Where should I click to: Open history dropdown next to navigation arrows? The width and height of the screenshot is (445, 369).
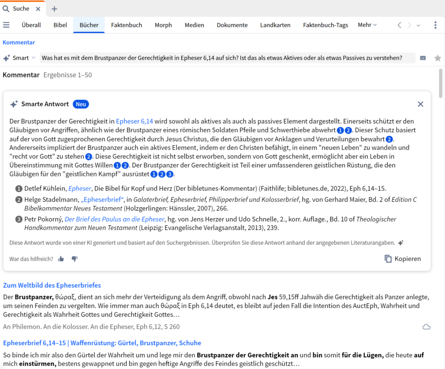pos(418,25)
